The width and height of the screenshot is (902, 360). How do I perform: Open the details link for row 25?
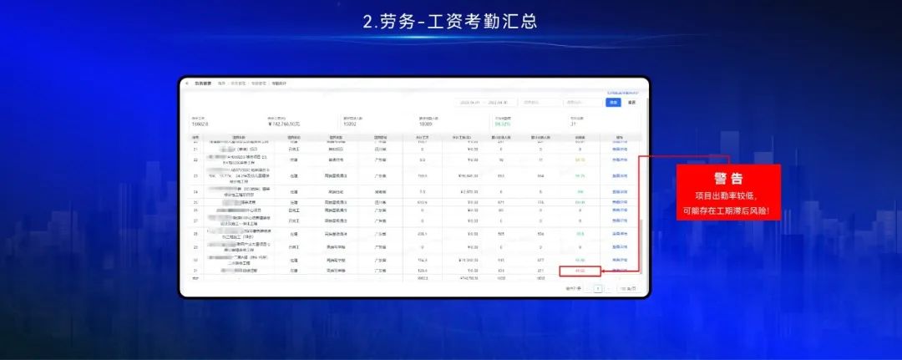(620, 202)
